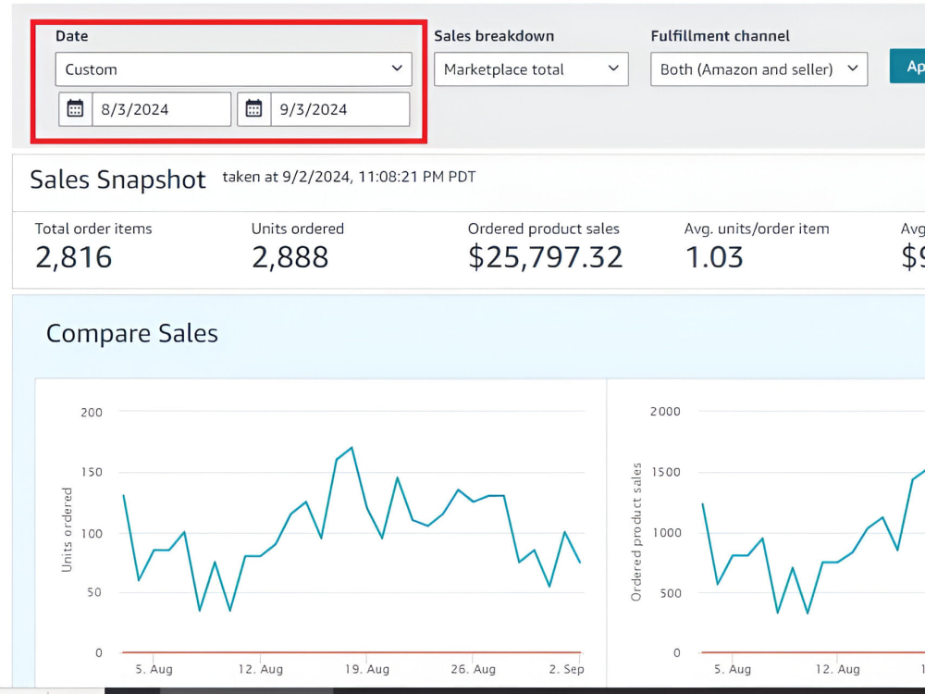The height and width of the screenshot is (694, 925).
Task: Click the Marketplace total chevron arrow
Action: tap(613, 68)
